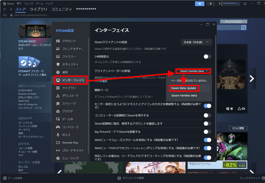Open フレンド&チャット in bottom bar
The width and height of the screenshot is (265, 183).
[252, 178]
